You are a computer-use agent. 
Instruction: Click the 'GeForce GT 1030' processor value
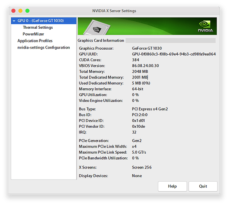point(147,48)
